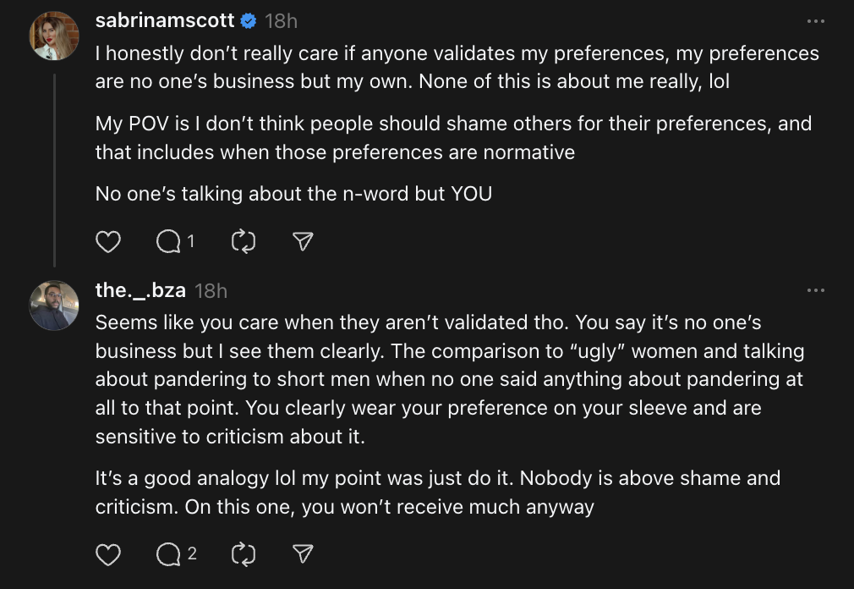Repost the._.bza's reply
854x589 pixels.
click(244, 554)
